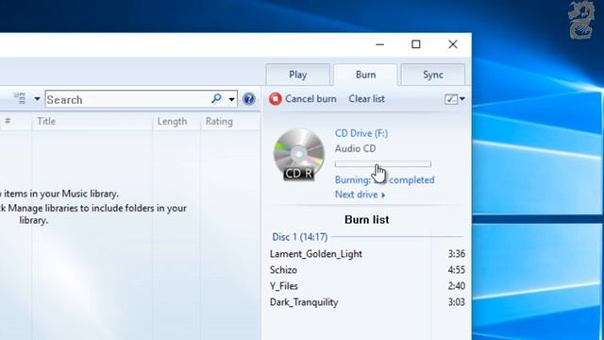This screenshot has height=340, width=604.
Task: Click Clear list
Action: (367, 99)
